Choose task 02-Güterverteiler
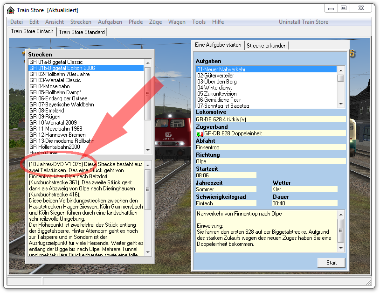 pos(215,76)
